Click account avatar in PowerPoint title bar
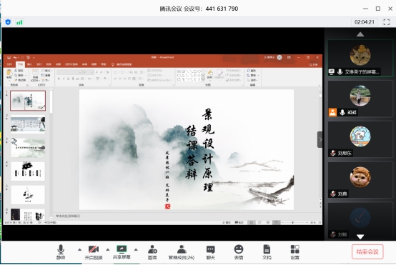 279,57
